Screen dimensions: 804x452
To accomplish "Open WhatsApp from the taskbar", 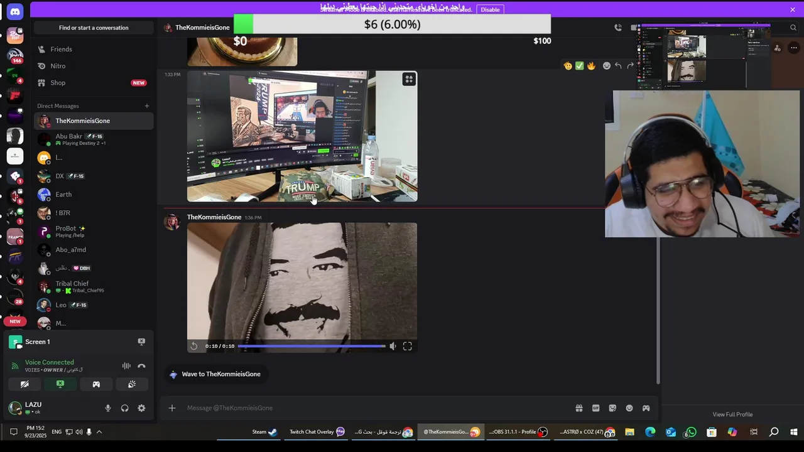I will point(691,432).
